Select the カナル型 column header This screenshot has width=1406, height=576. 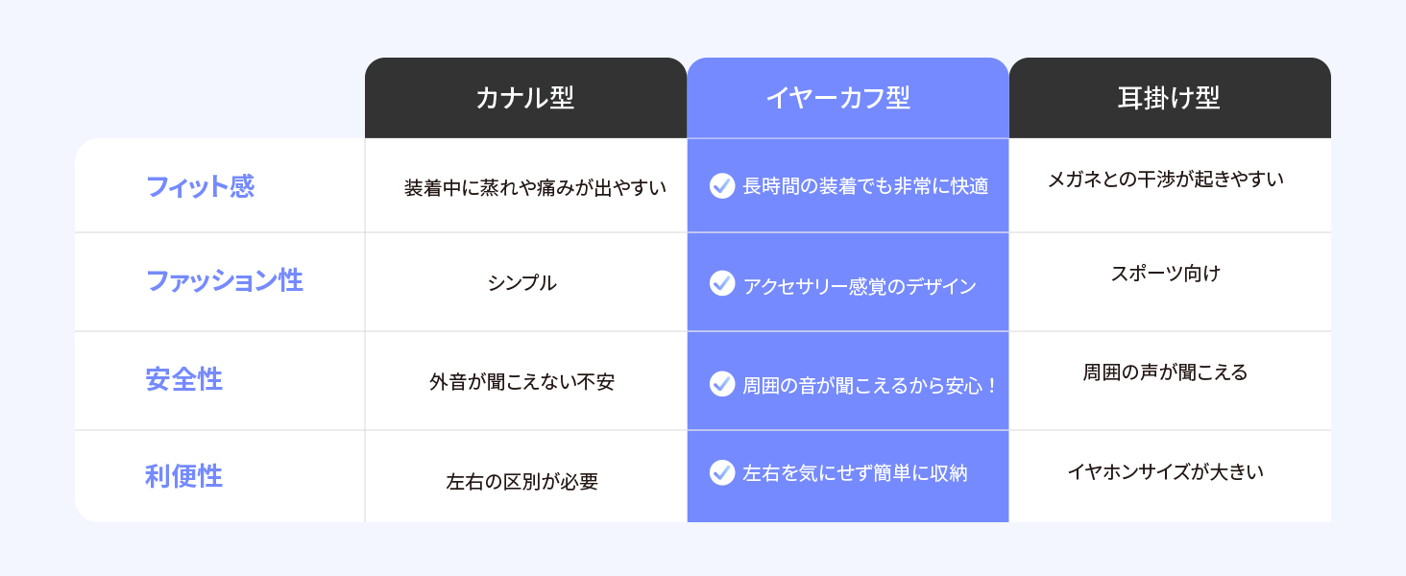[525, 98]
